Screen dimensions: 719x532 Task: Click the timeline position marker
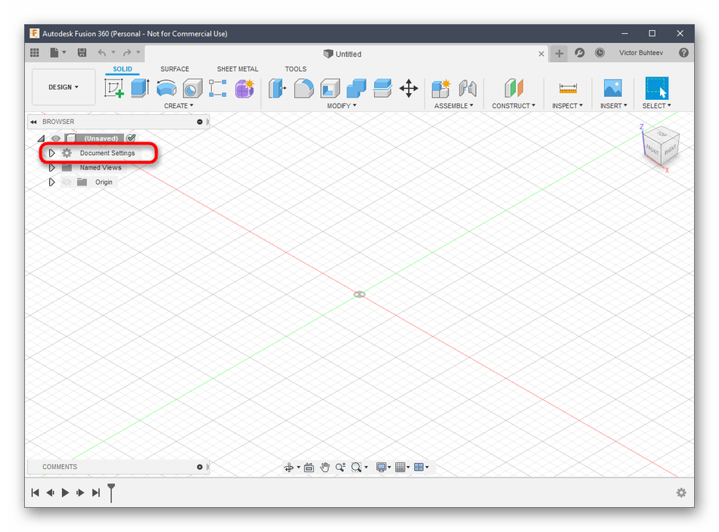coord(111,492)
